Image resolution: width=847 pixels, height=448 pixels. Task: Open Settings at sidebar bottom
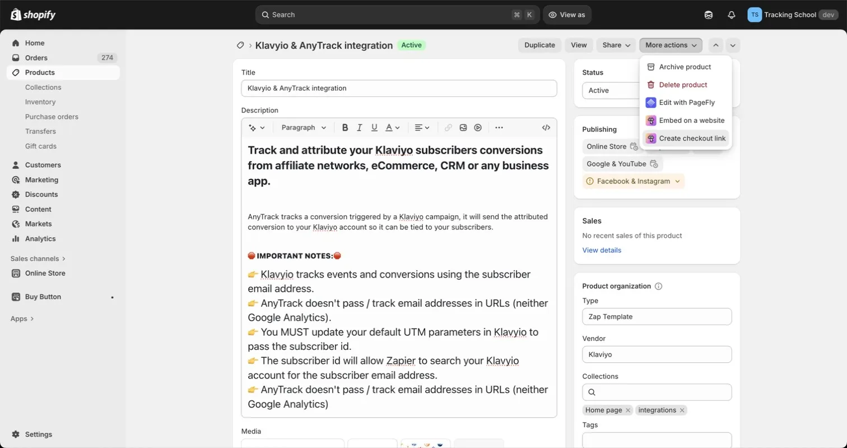coord(38,435)
